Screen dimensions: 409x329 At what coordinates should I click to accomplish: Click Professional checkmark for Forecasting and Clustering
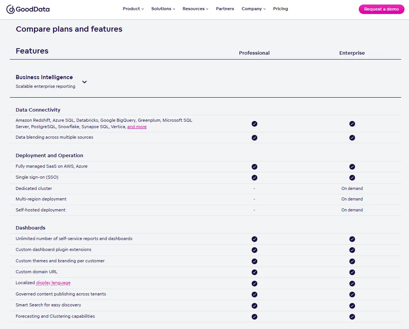point(254,317)
